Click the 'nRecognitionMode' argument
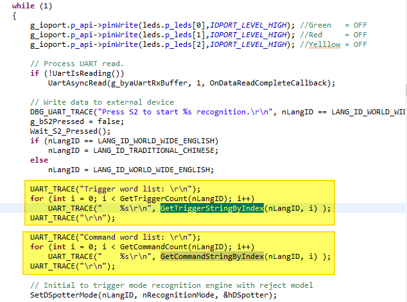Viewport: 407px width, 302px height. (178, 295)
